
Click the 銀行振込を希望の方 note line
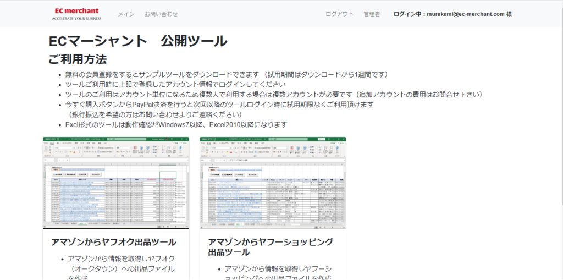coord(154,114)
